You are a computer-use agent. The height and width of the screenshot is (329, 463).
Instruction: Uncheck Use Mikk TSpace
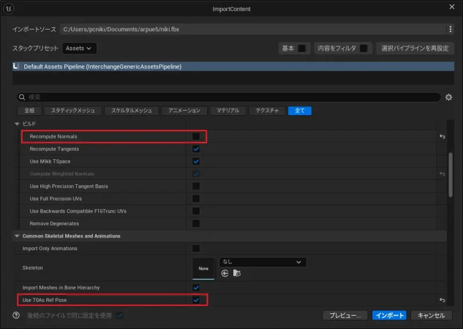196,162
